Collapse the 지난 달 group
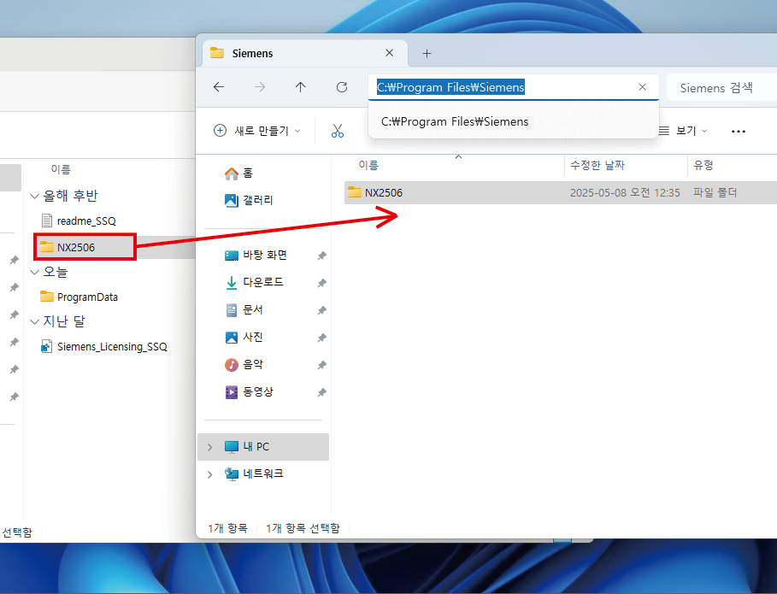This screenshot has height=594, width=777. click(x=34, y=322)
